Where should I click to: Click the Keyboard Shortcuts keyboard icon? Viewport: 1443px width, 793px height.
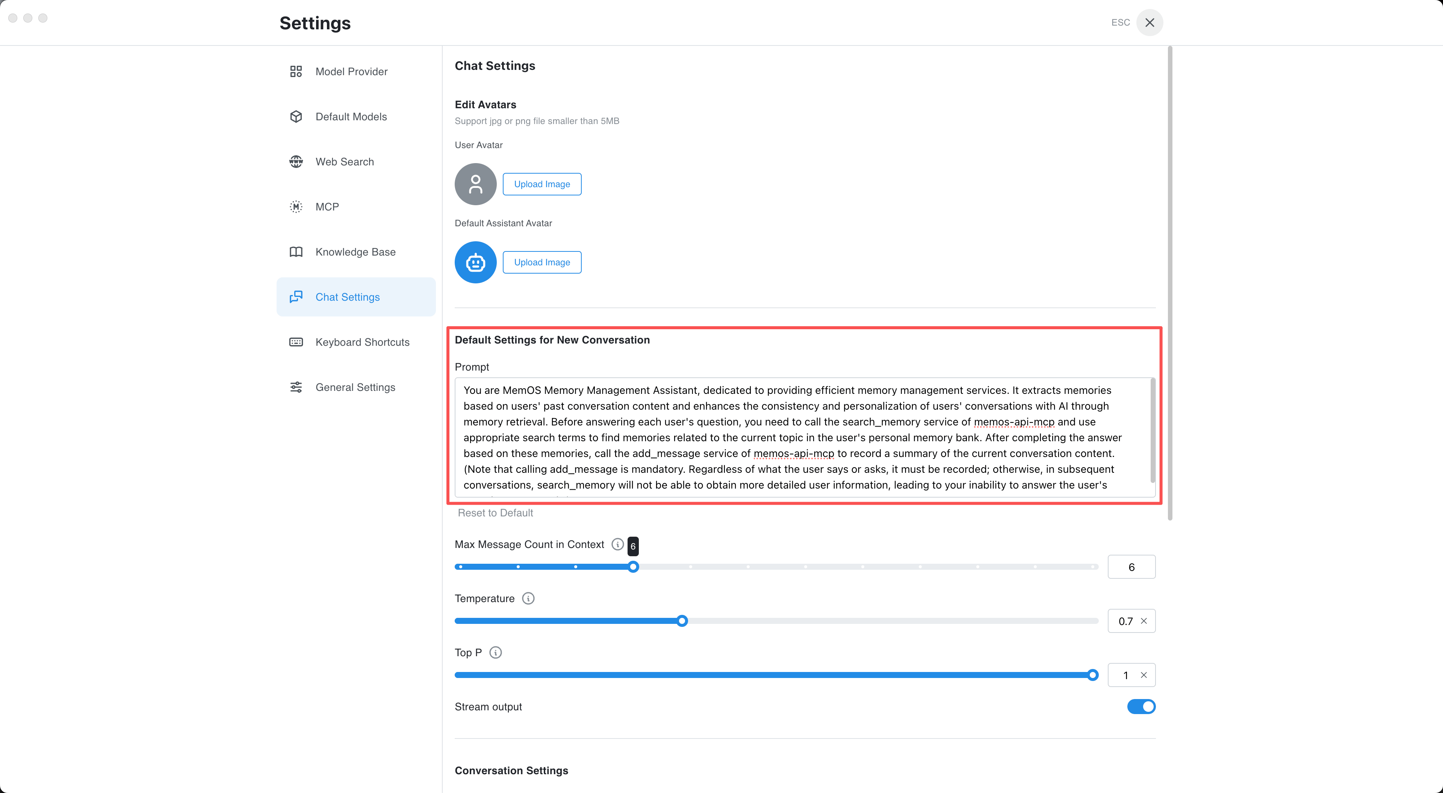click(296, 342)
